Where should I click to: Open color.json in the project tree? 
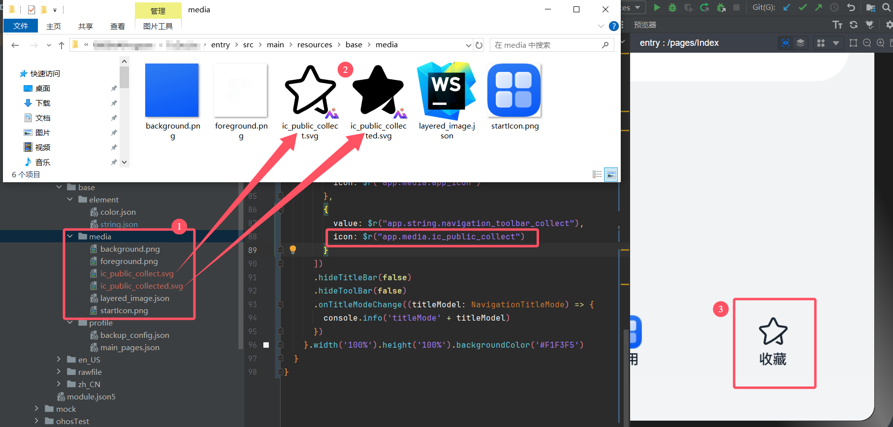tap(118, 212)
